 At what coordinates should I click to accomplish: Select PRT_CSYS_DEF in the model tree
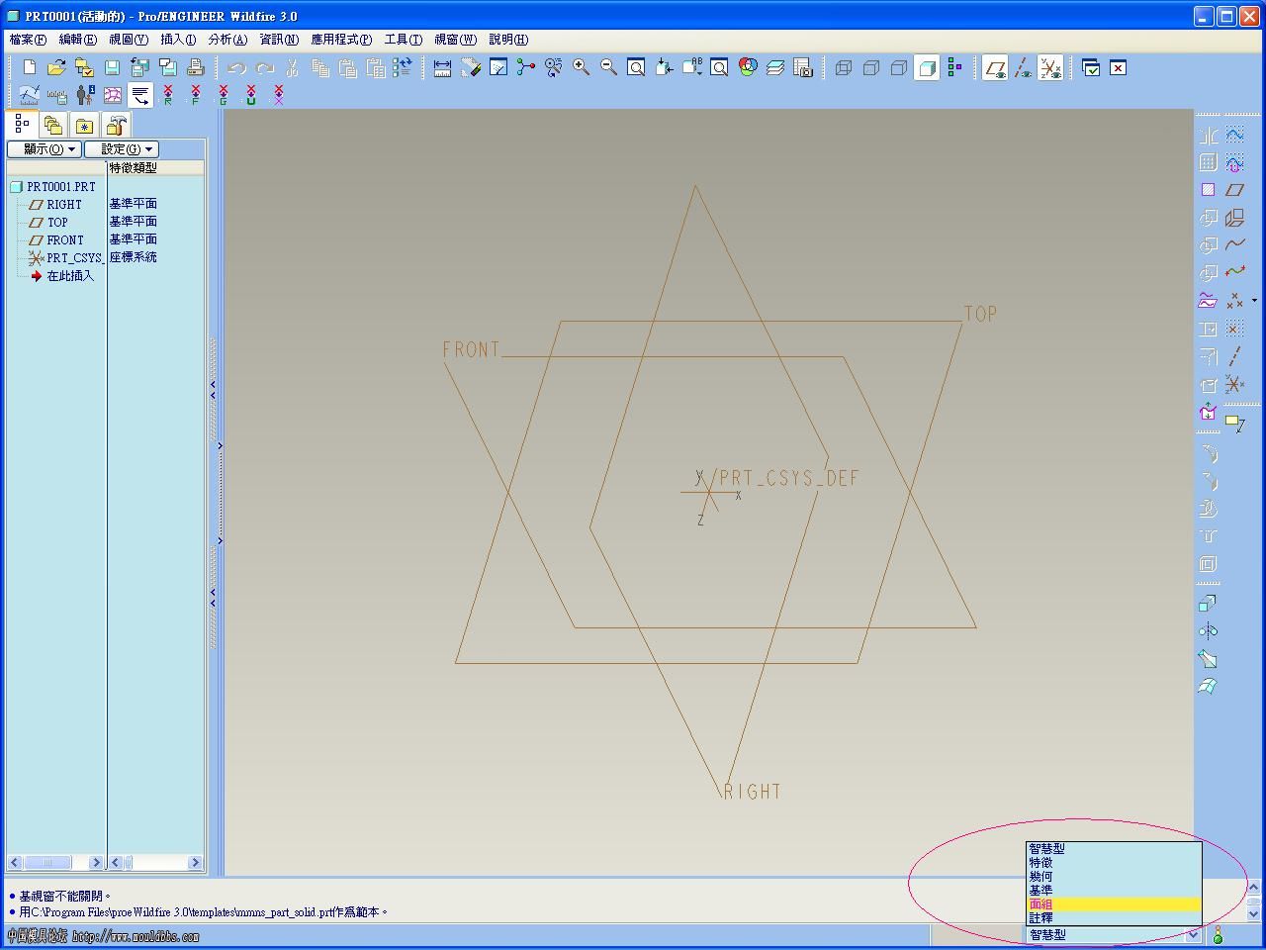[66, 258]
